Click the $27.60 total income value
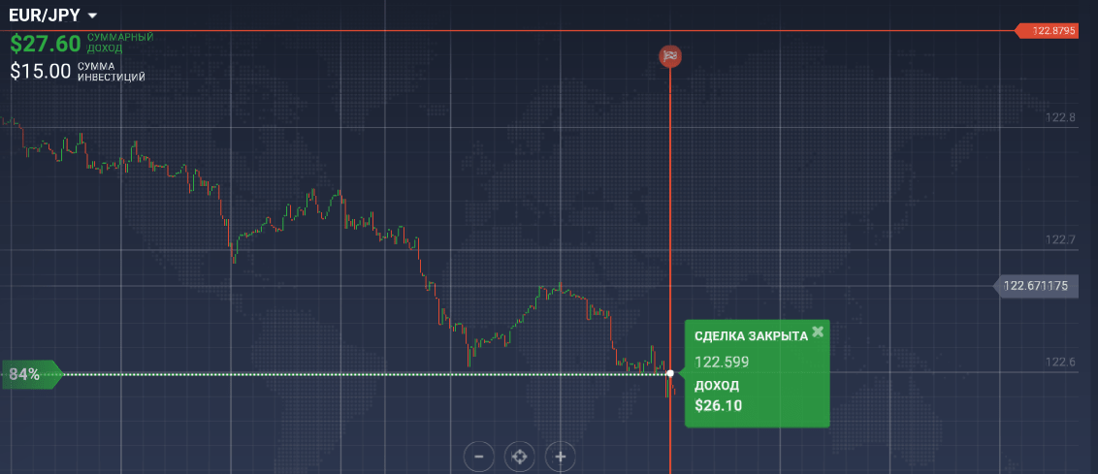Viewport: 1098px width, 474px height. tap(46, 45)
